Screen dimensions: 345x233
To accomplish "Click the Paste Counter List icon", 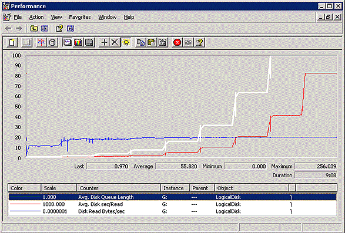I will coord(152,42).
